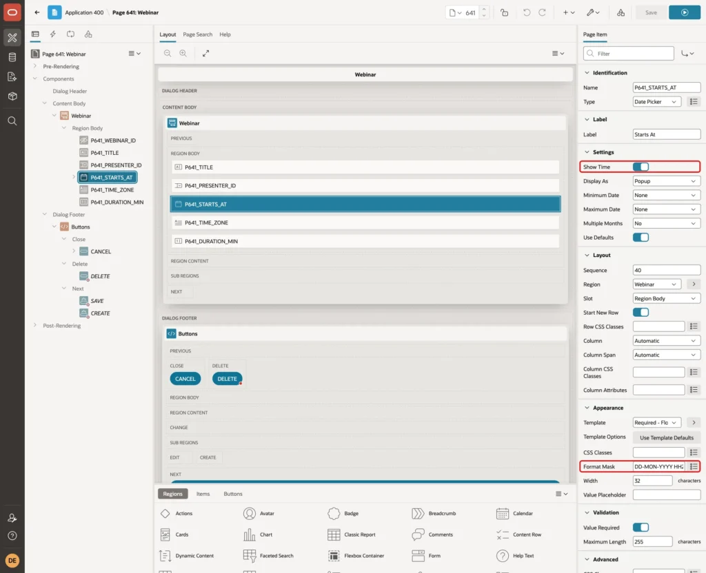Open Row CSS Classes picker icon
This screenshot has height=573, width=706.
694,326
